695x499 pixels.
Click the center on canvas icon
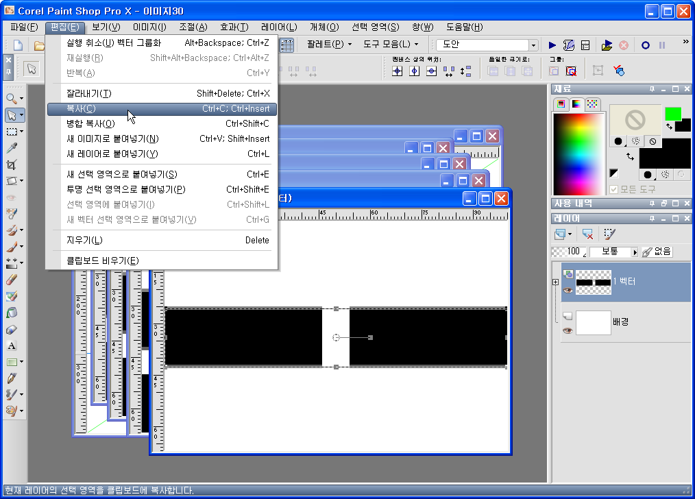pos(398,71)
